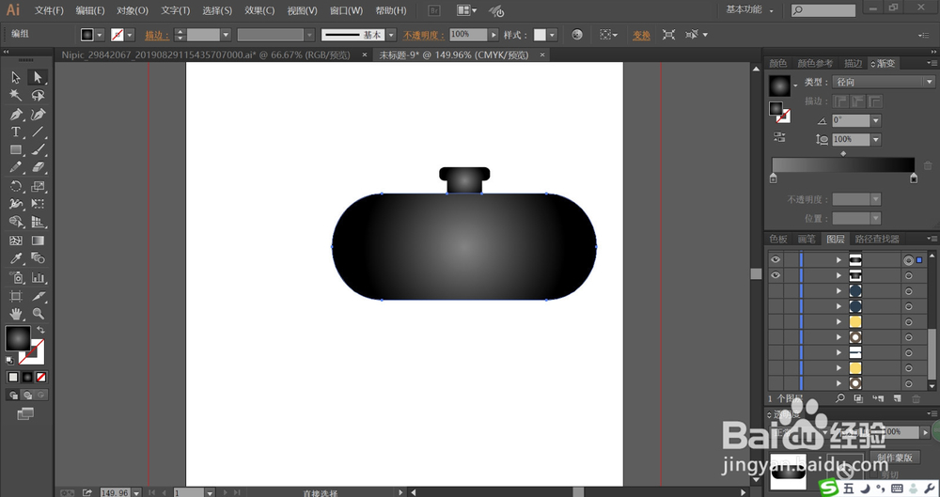Click reverse gradient icon in Gradient panel
This screenshot has width=940, height=497.
point(779,137)
